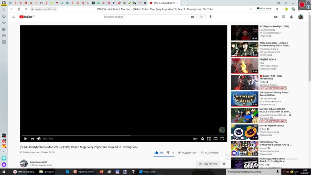Enter fullscreen mode
311x175 pixels.
pos(222,139)
